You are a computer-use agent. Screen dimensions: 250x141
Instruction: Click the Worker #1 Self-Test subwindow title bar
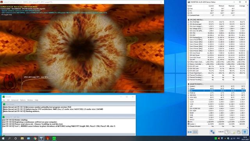click(69, 117)
